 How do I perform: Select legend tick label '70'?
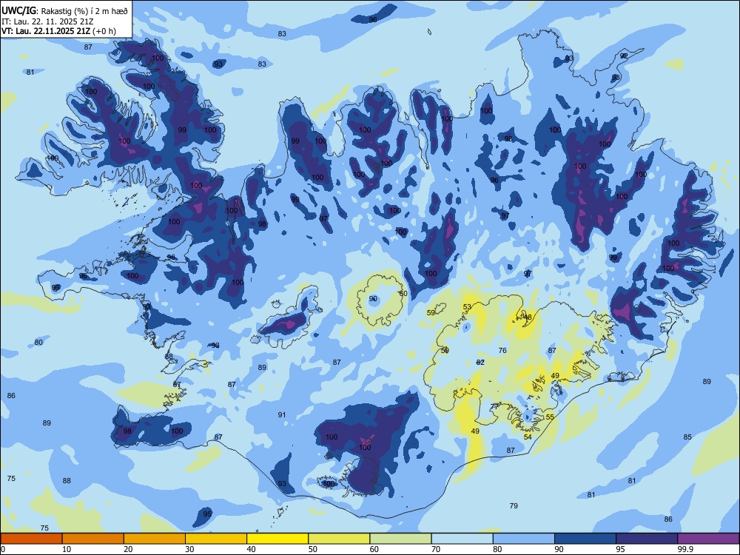click(x=436, y=549)
